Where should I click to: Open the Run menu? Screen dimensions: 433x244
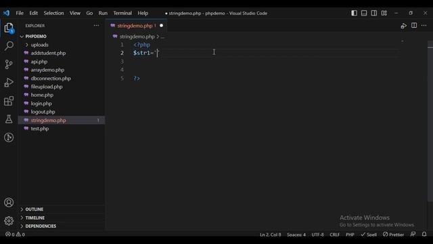pyautogui.click(x=103, y=13)
